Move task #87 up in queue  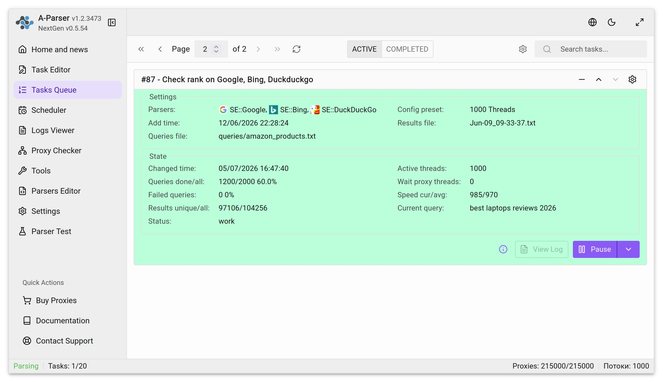[599, 79]
